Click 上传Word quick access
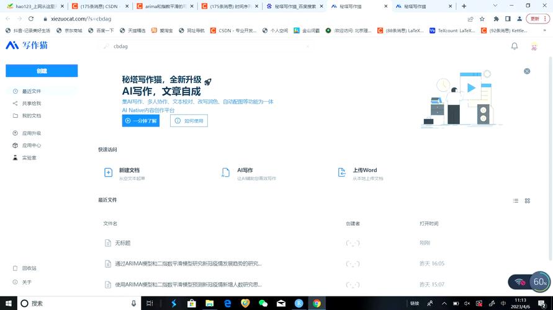The width and height of the screenshot is (553, 310). [x=361, y=174]
